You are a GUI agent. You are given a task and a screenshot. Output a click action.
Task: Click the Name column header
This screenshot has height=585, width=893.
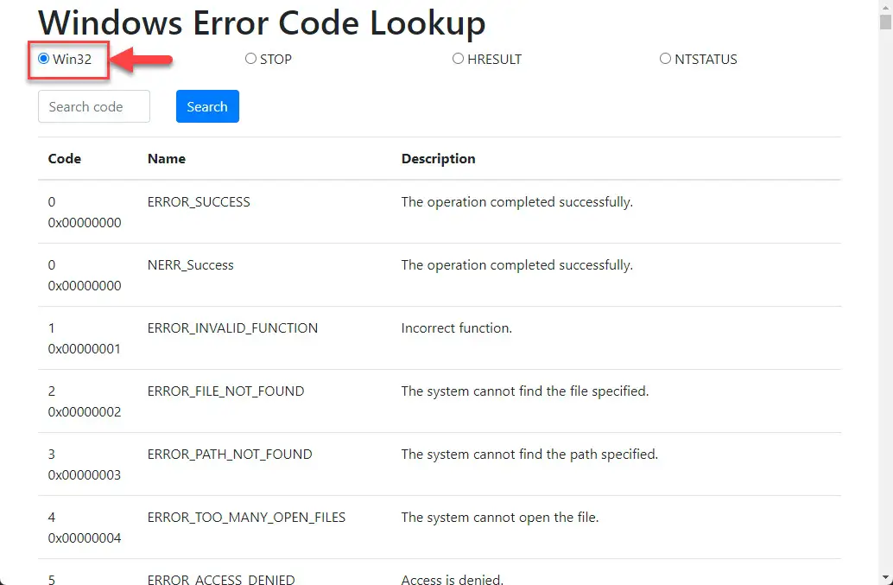click(167, 158)
